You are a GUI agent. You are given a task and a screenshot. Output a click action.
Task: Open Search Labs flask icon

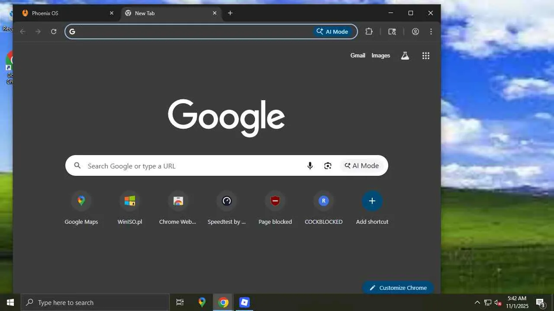405,56
